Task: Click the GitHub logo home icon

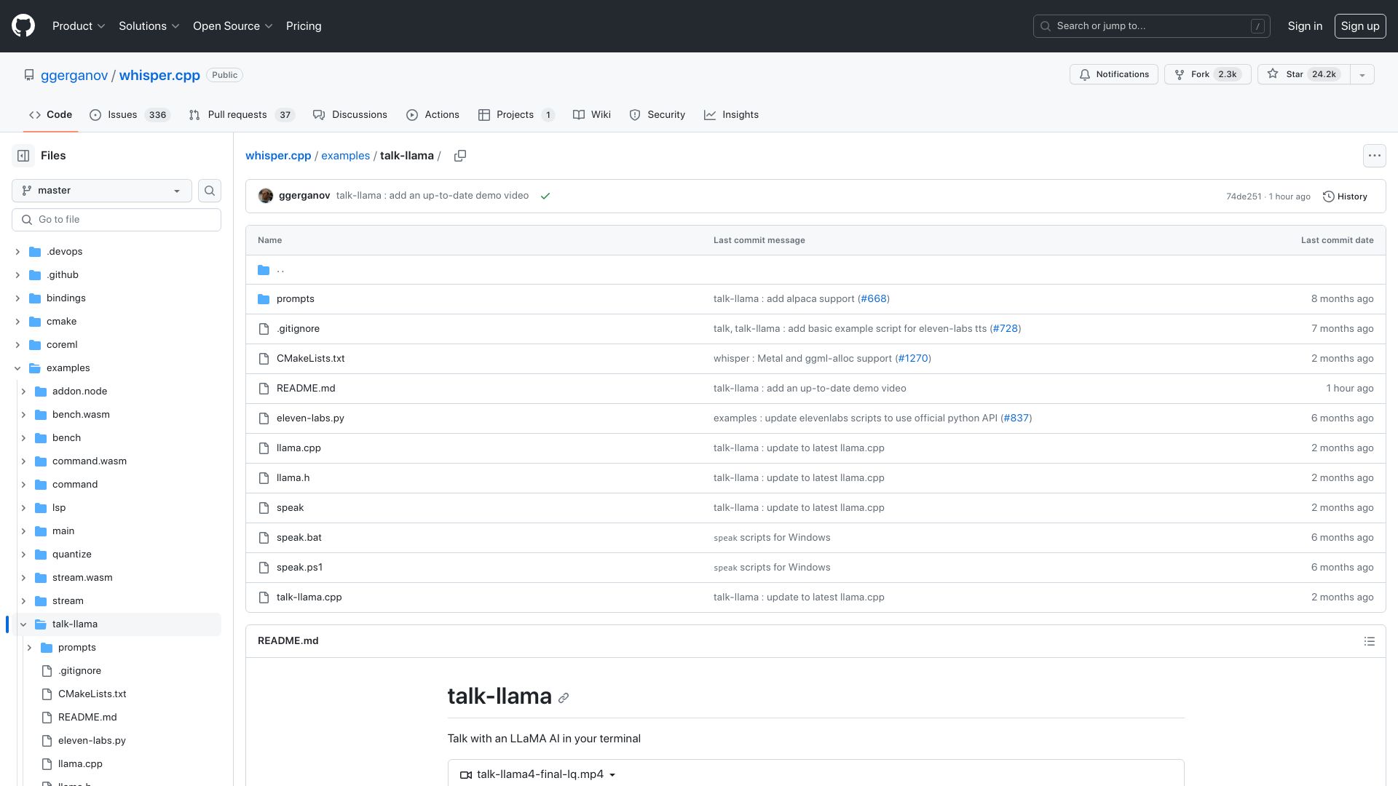Action: coord(23,26)
